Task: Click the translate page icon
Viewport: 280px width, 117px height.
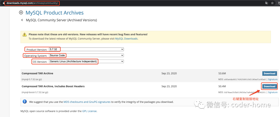Action: click(267, 3)
